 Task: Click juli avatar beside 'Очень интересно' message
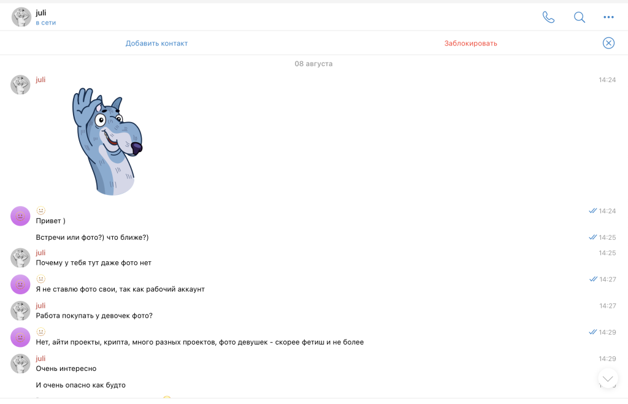coord(20,364)
